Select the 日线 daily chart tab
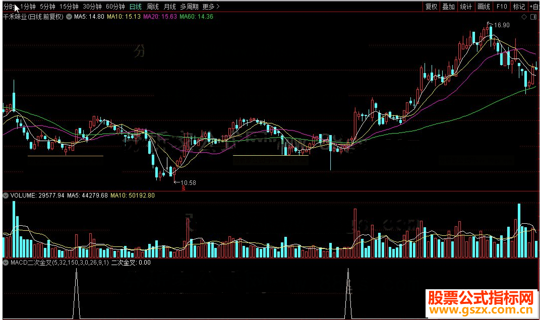 136,7
